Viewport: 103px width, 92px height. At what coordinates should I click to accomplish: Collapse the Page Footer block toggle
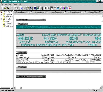click(x=17, y=67)
